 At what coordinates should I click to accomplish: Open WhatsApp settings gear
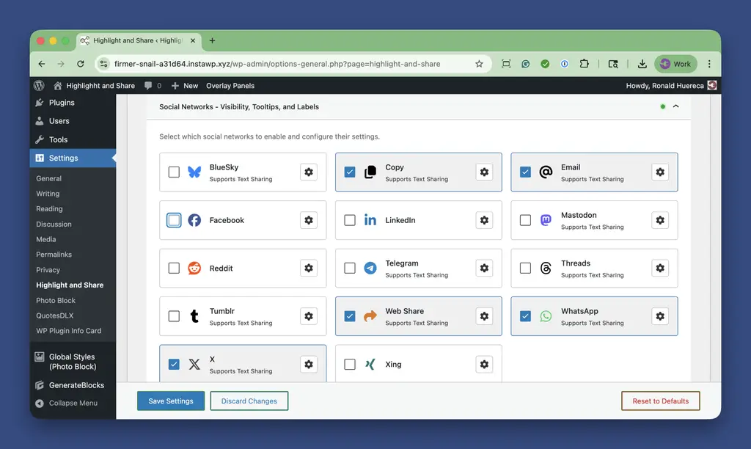(660, 316)
